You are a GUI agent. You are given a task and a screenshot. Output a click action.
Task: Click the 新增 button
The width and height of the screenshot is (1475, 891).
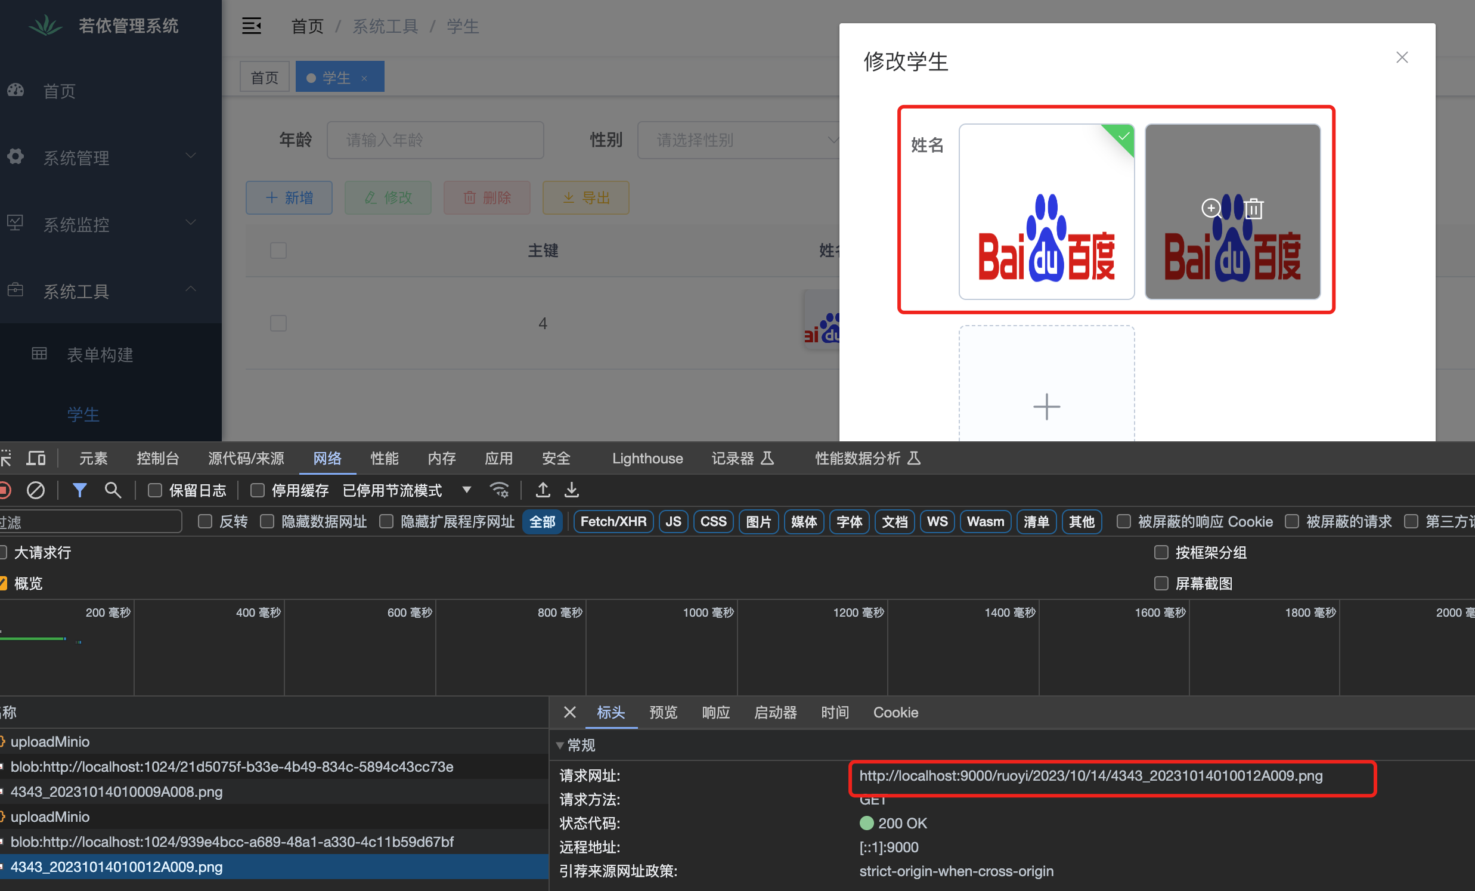(x=289, y=197)
